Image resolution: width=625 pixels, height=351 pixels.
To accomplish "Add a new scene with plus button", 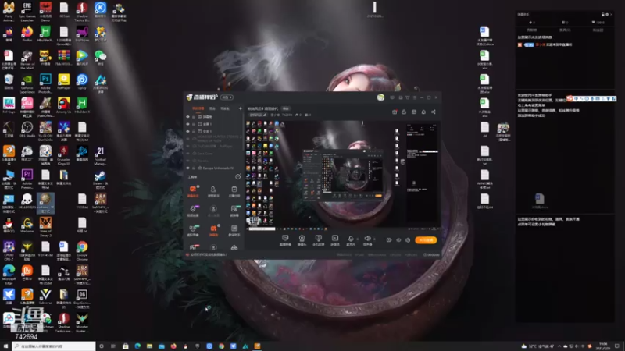I will [x=240, y=108].
